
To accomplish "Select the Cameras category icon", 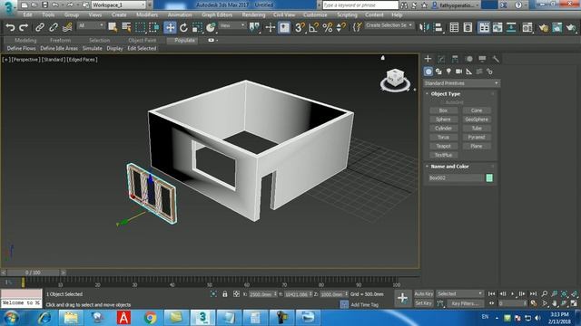I will [458, 72].
